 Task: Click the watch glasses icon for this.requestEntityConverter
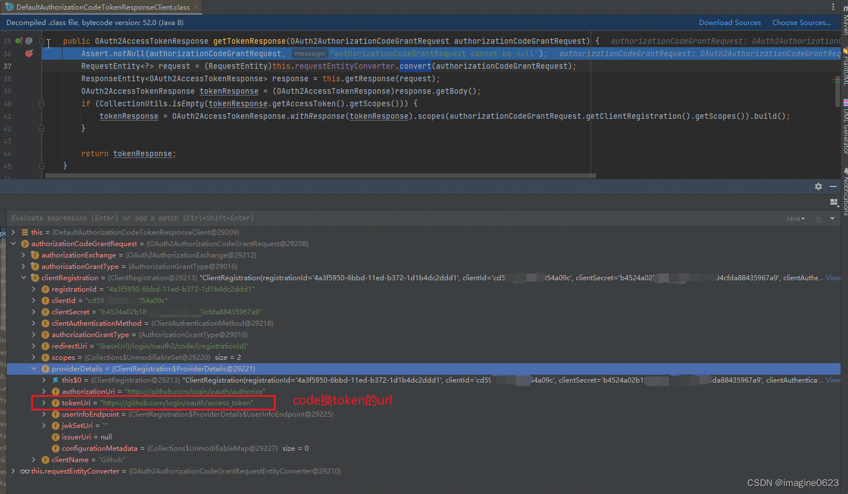pos(25,471)
